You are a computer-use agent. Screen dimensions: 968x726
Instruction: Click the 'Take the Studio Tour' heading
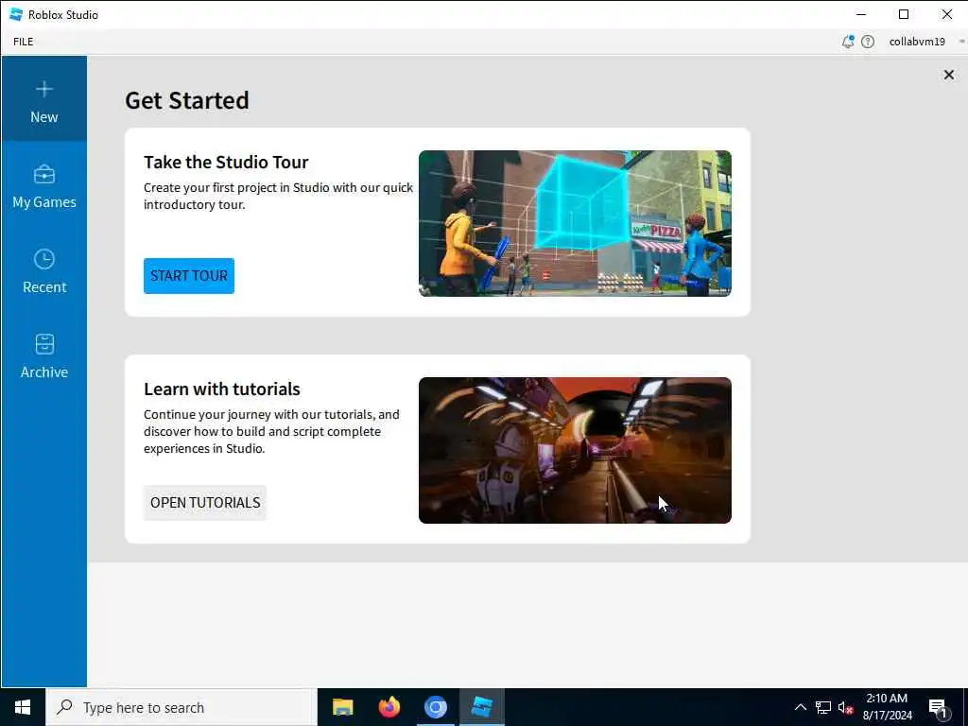(x=226, y=162)
